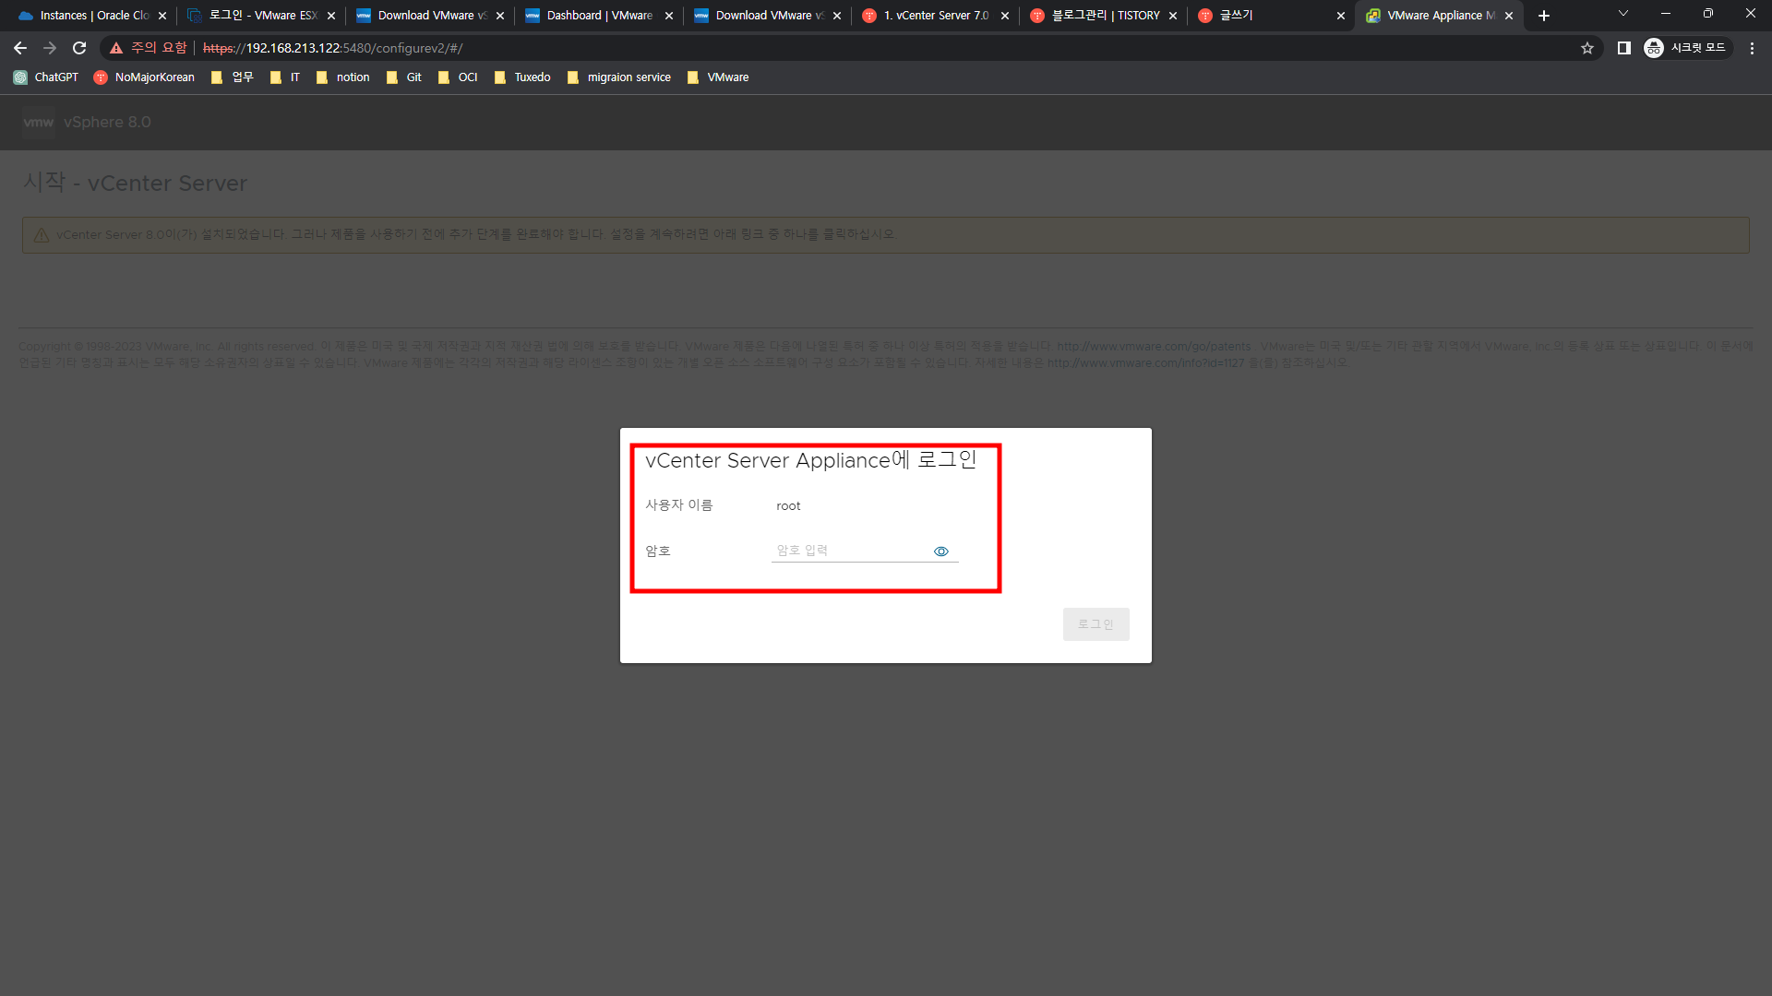Open the VMware bookmarks folder

(x=718, y=77)
